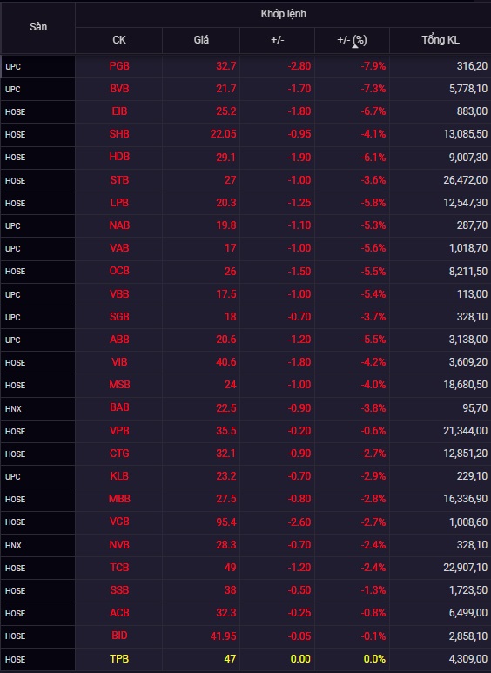Click the sort arrow on +/- (%) header

coord(355,45)
